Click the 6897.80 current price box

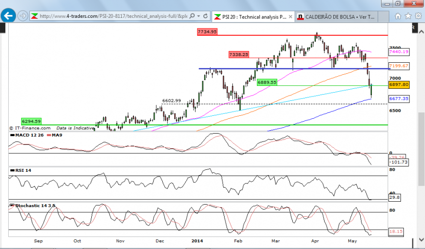(x=399, y=84)
